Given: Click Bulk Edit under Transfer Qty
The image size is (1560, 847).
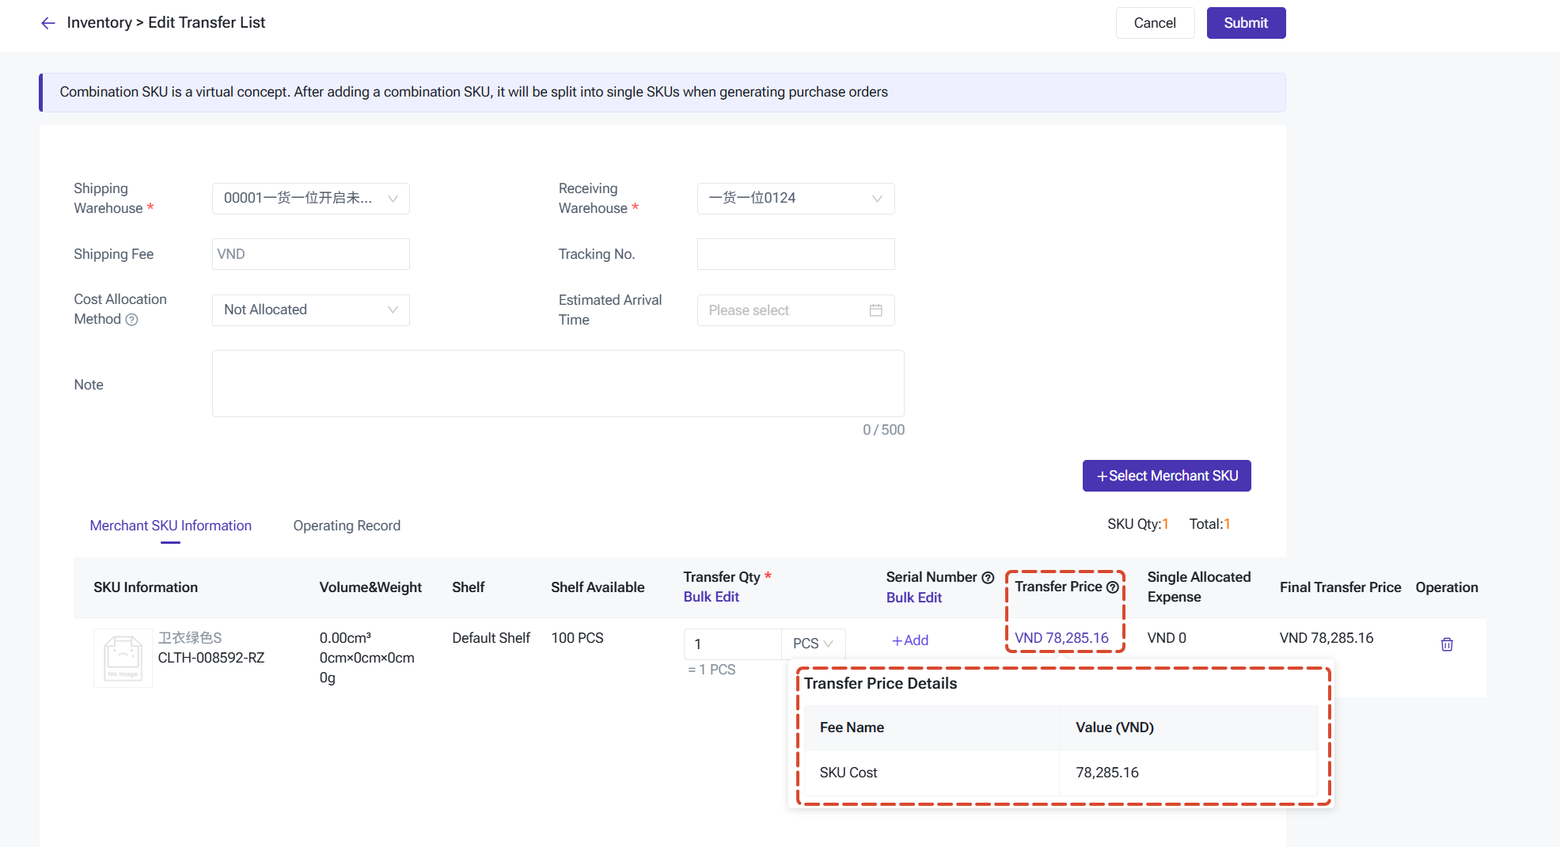Looking at the screenshot, I should click(711, 597).
